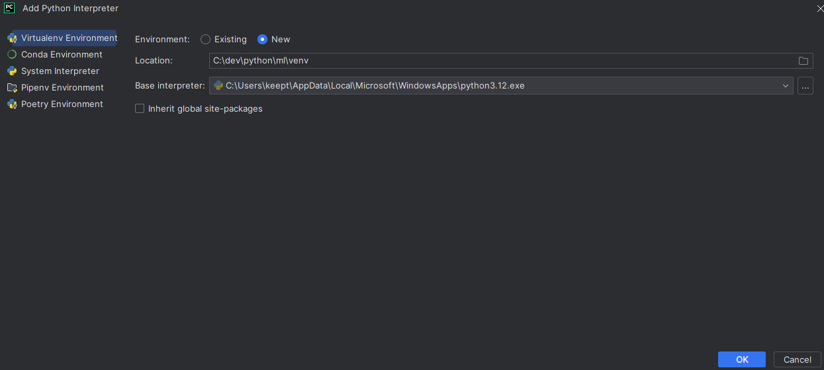Close the Add Python Interpreter dialog
The width and height of the screenshot is (824, 370).
(x=819, y=8)
